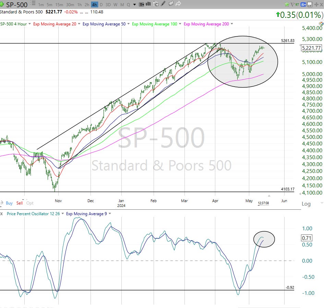Toggle the Log scale setting
324x308 pixels.
[306, 204]
